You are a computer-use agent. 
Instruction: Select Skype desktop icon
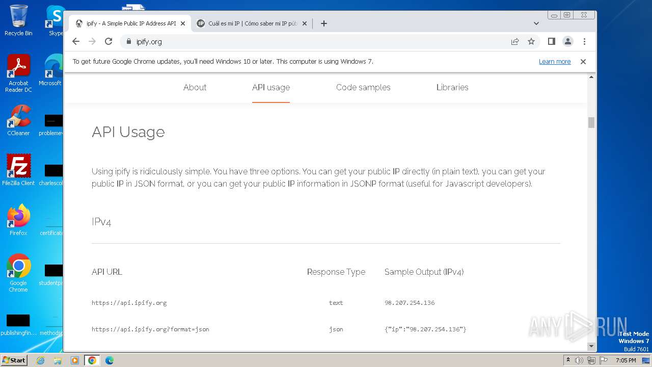click(x=55, y=20)
